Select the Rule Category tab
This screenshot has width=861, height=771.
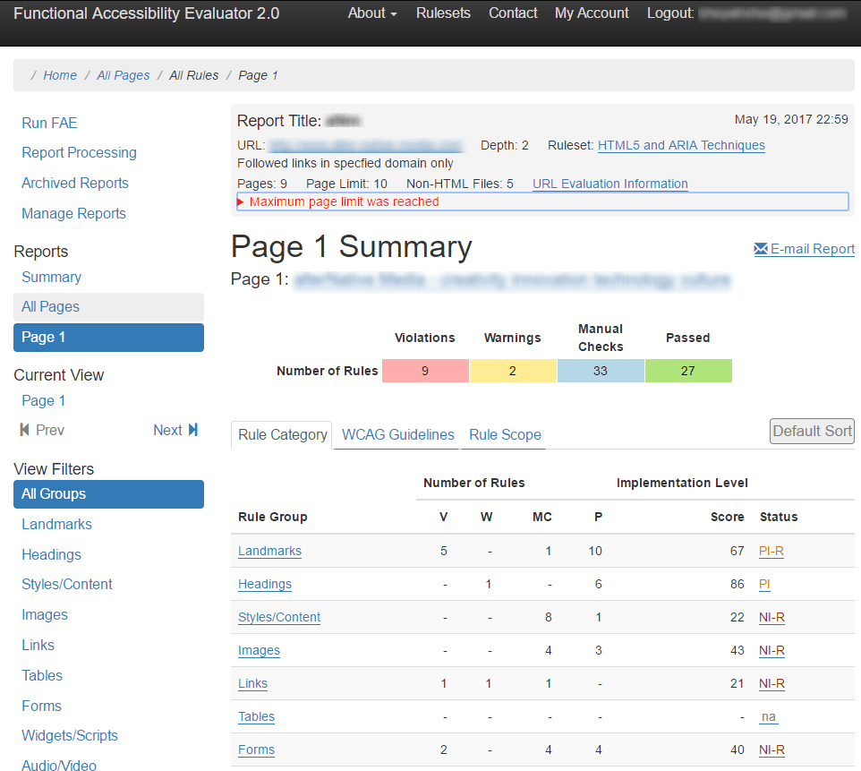pyautogui.click(x=282, y=434)
